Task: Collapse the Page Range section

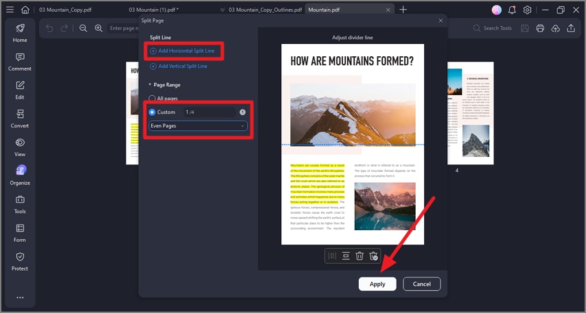Action: (150, 85)
